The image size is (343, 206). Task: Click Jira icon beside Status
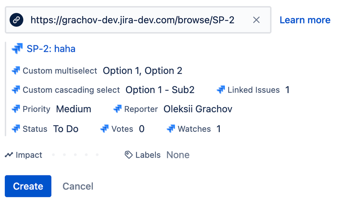(x=16, y=129)
